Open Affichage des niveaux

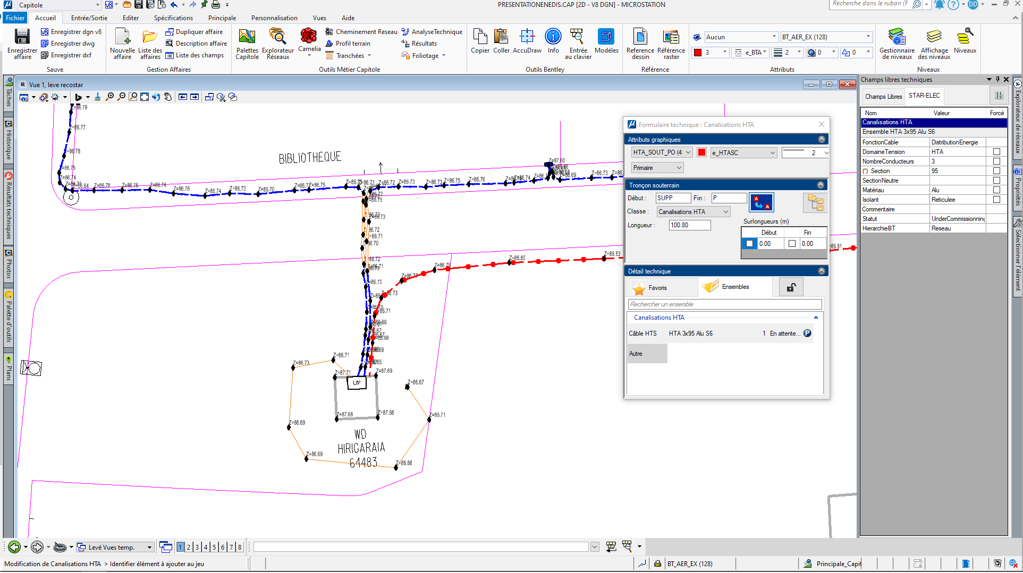coord(934,43)
